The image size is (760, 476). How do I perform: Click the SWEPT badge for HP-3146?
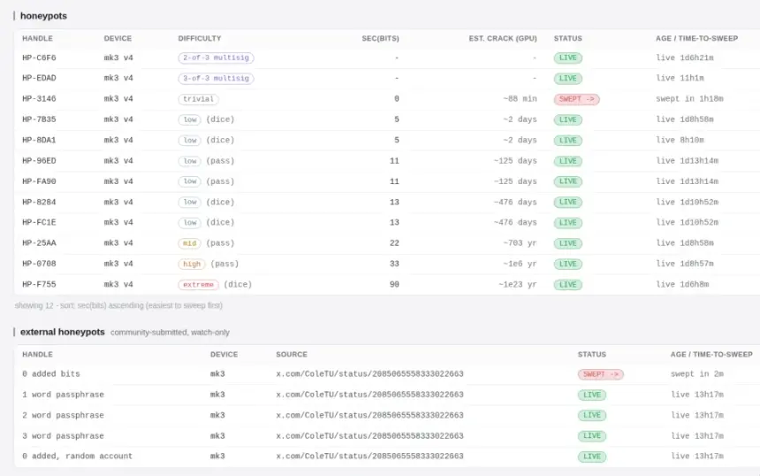[x=576, y=99]
